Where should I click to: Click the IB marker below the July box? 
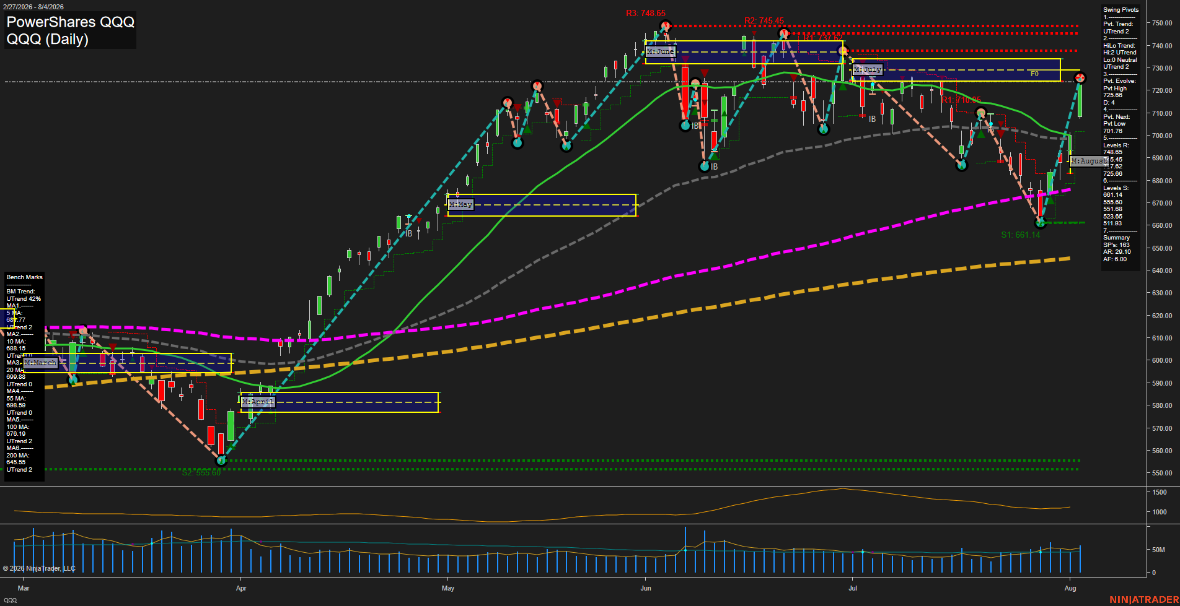tap(873, 119)
